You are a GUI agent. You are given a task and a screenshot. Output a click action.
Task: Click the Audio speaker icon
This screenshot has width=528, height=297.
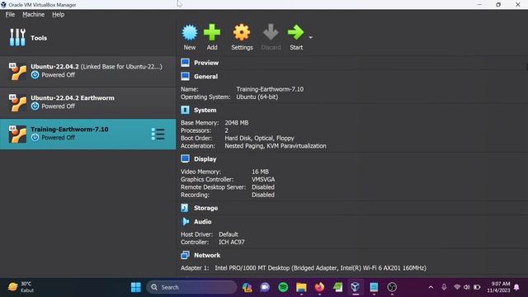point(185,222)
